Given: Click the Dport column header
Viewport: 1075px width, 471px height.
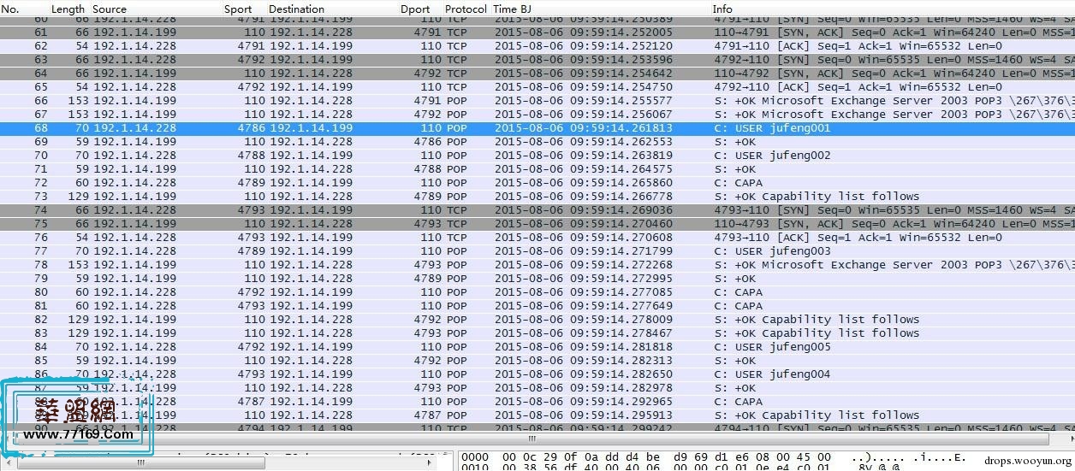Looking at the screenshot, I should pyautogui.click(x=415, y=9).
